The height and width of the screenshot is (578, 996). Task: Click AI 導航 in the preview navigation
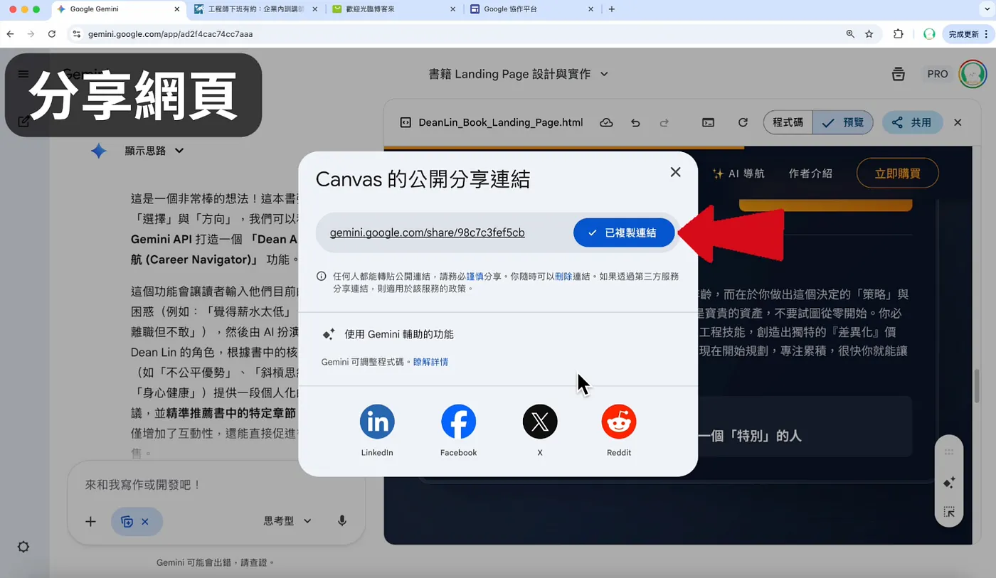pyautogui.click(x=738, y=173)
